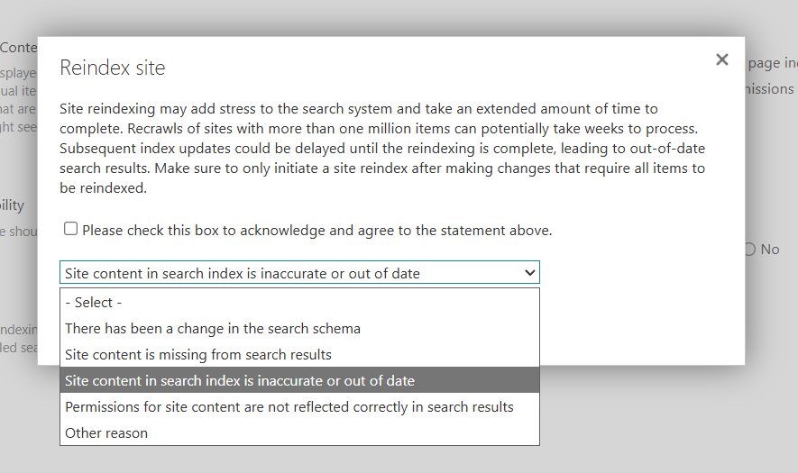The image size is (798, 473).
Task: Close the Reindex site dialog
Action: (721, 59)
